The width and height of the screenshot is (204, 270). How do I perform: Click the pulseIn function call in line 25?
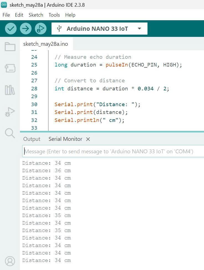tap(117, 65)
